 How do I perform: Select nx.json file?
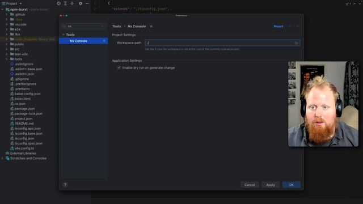pos(20,104)
